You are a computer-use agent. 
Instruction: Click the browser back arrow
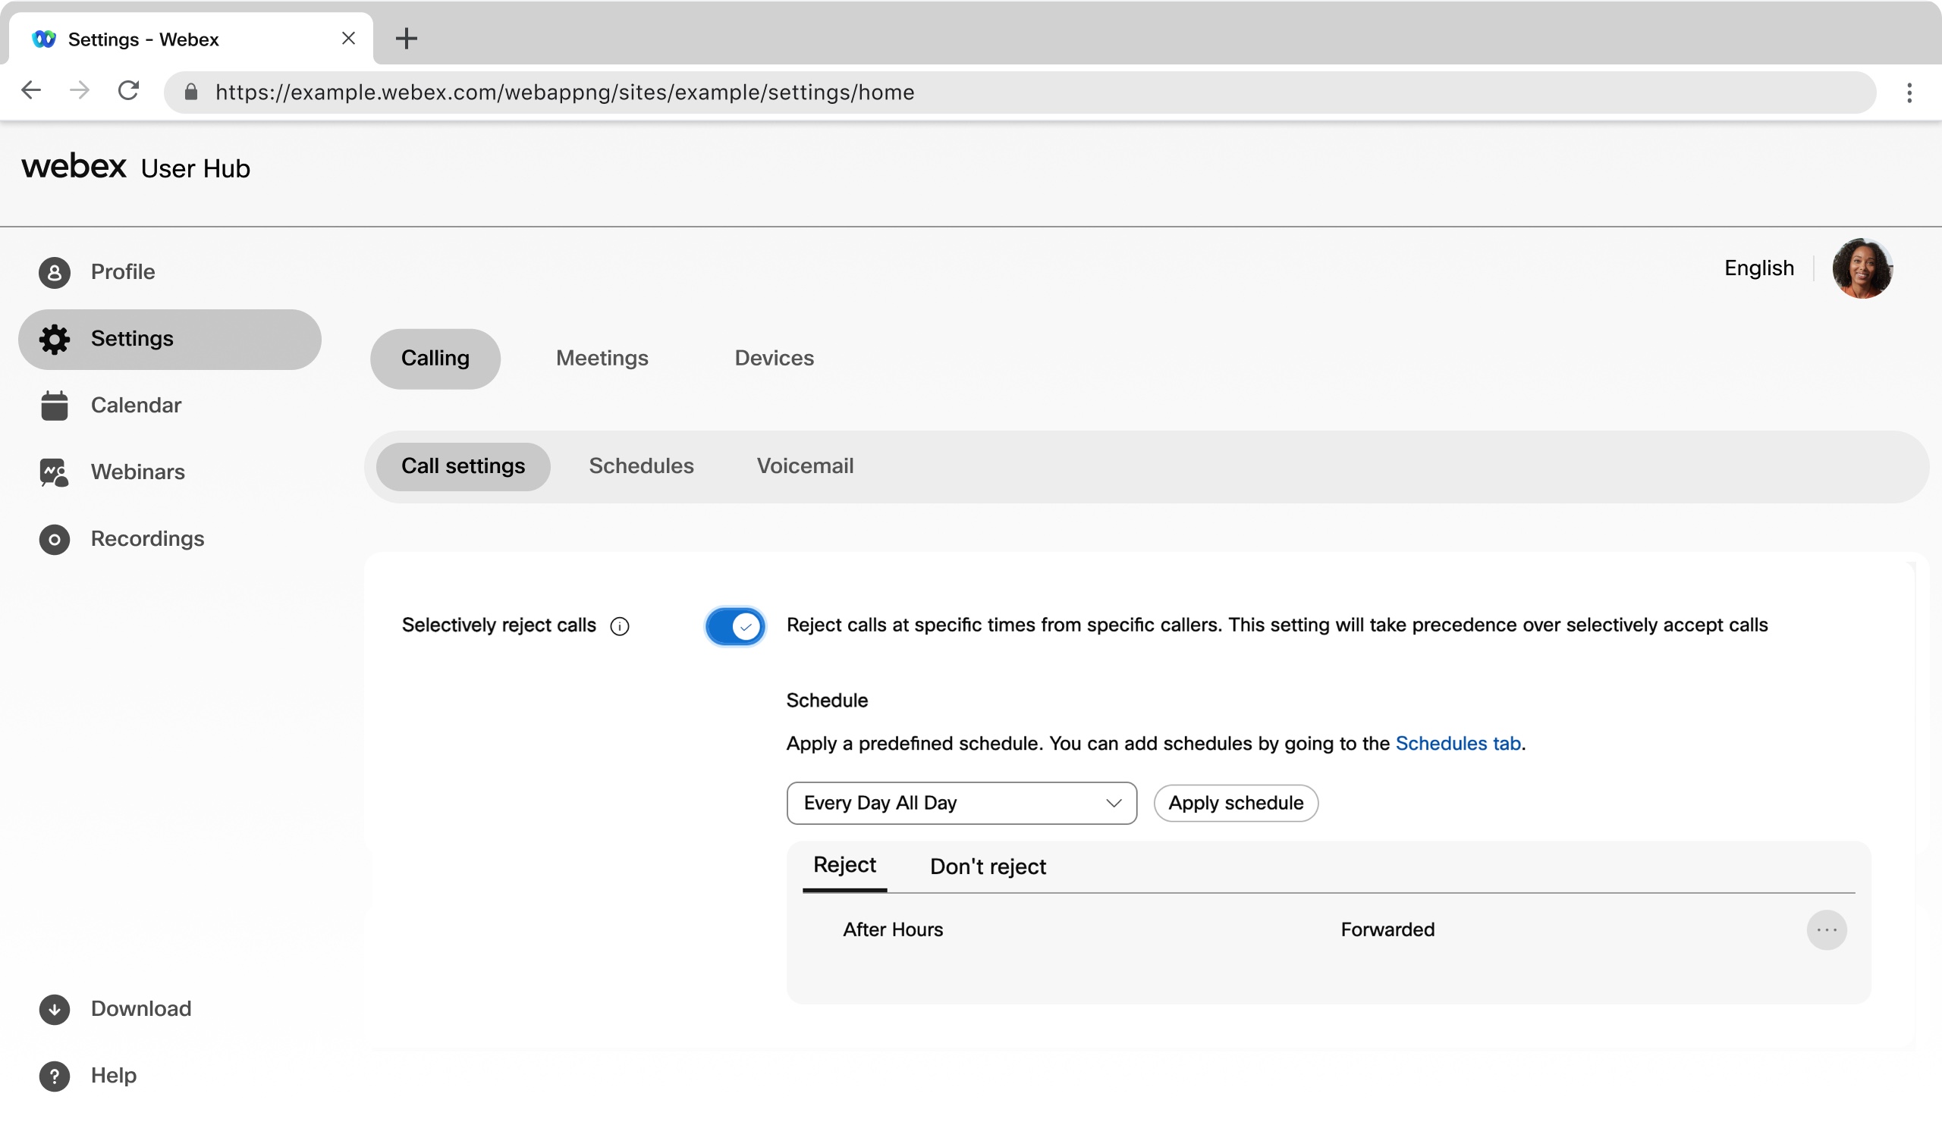[31, 91]
